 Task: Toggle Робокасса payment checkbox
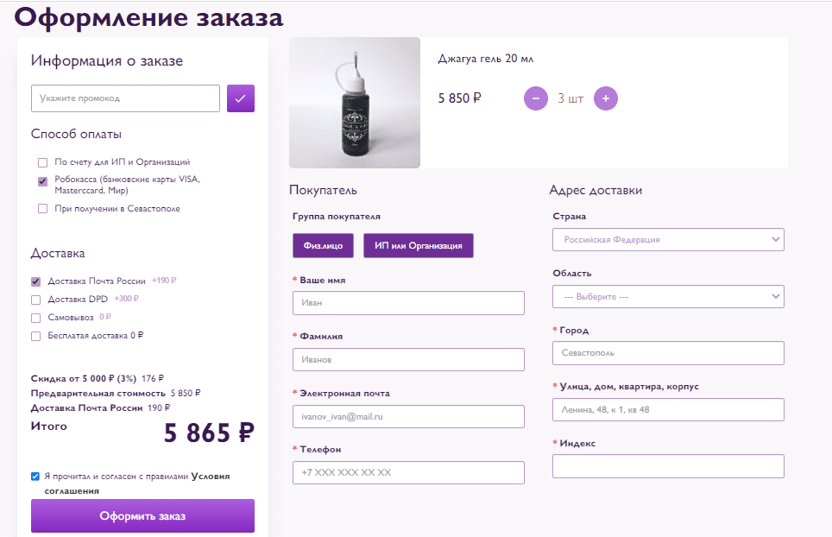tap(42, 181)
